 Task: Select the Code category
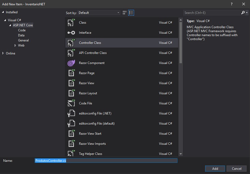(22, 30)
